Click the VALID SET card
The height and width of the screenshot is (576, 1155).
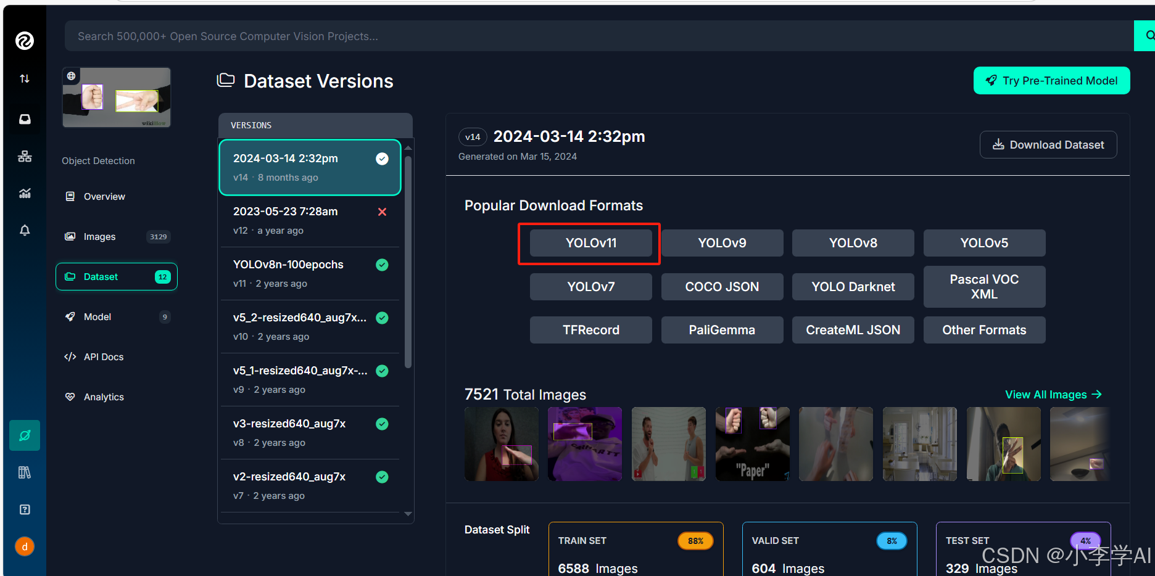click(830, 549)
